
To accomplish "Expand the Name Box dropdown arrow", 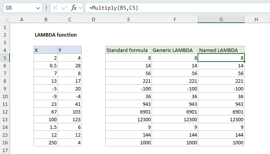I will pos(38,8).
